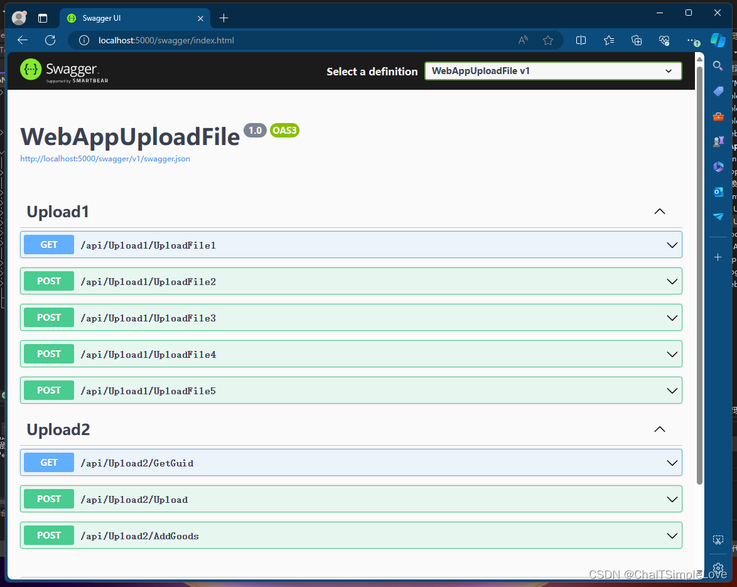Viewport: 737px width, 587px height.
Task: Open sidebar Tools briefcase icon
Action: click(x=718, y=117)
